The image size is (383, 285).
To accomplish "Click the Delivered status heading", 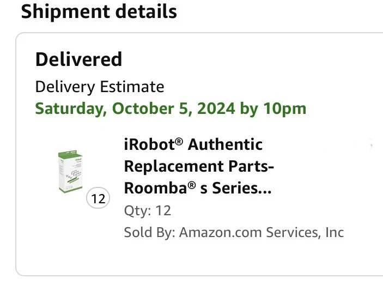I will pos(78,59).
